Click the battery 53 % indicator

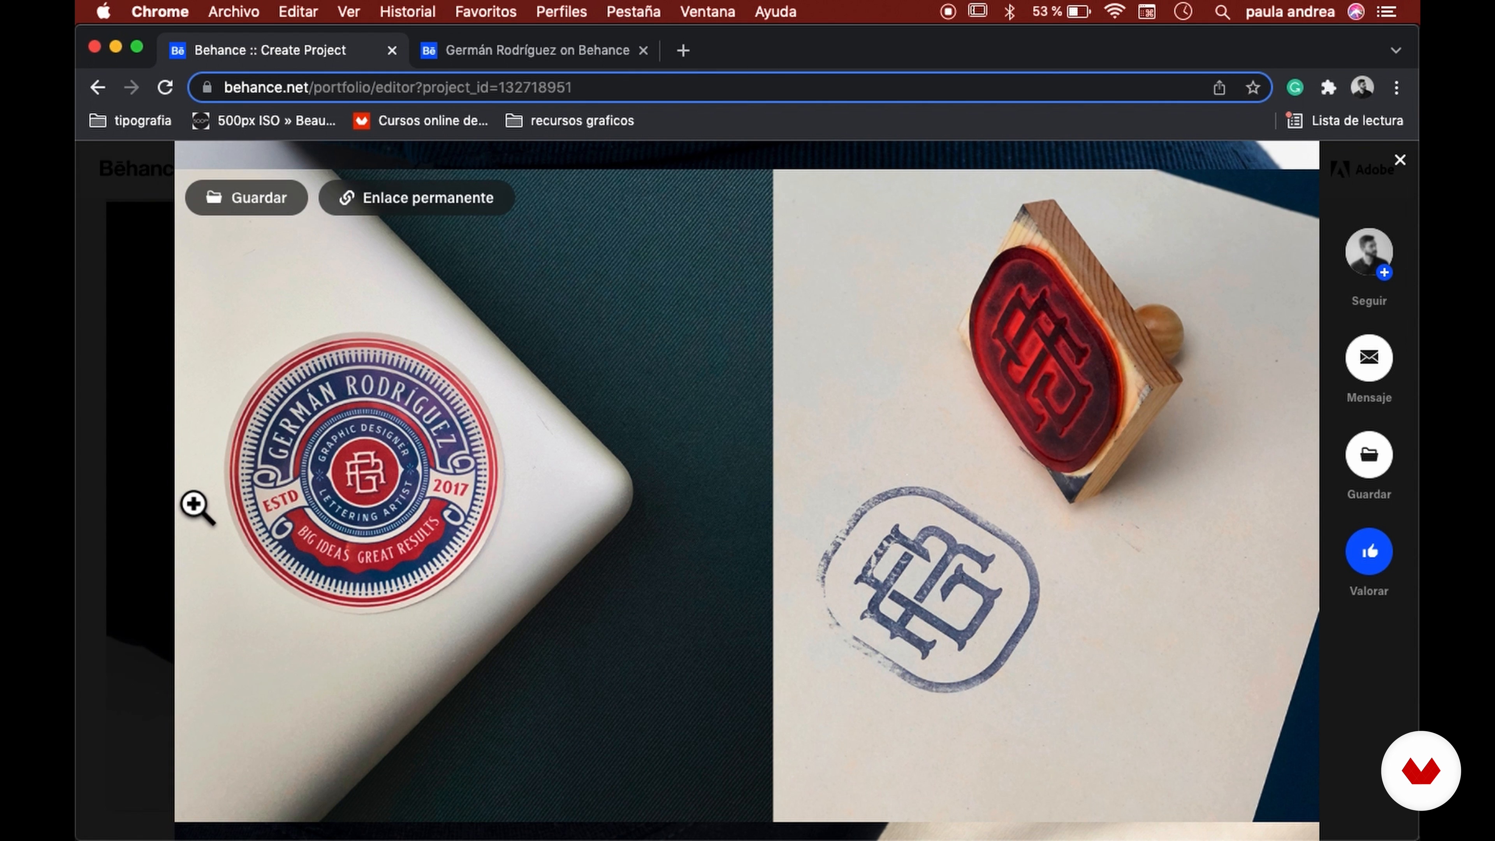1061,12
